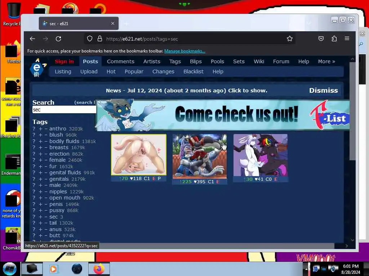Show the Jul 12, 2024 news item
Image resolution: width=369 pixels, height=276 pixels.
click(186, 91)
